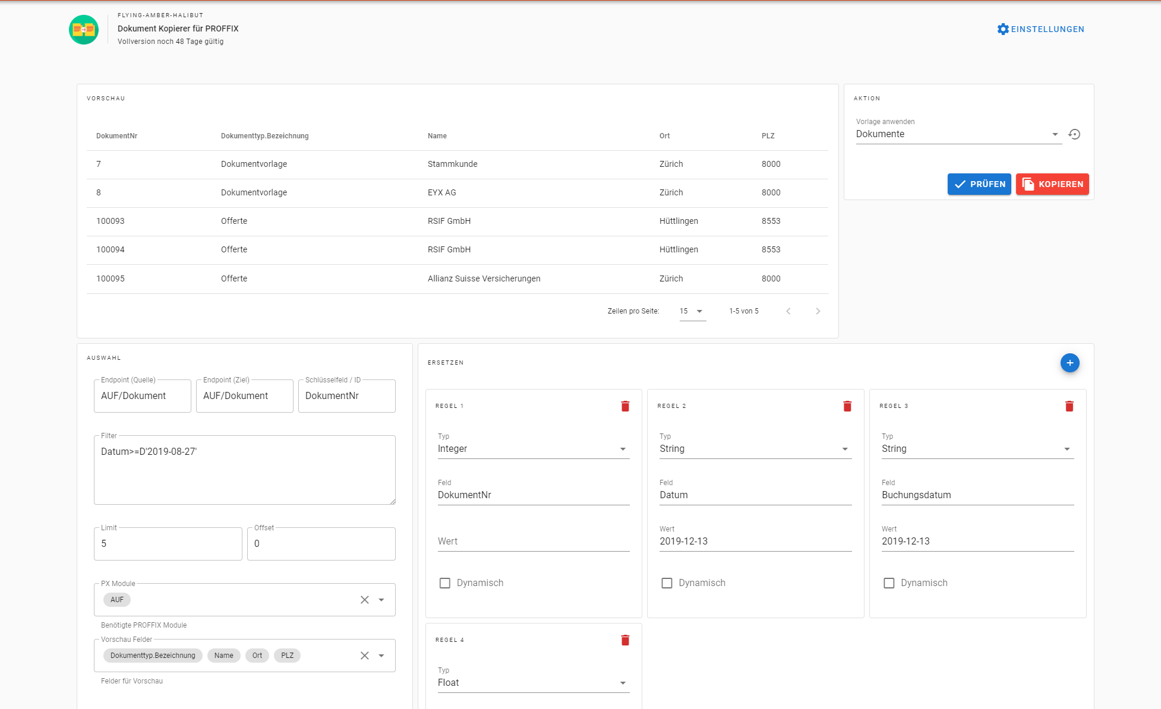Select the row with DokumentNr 100093
The width and height of the screenshot is (1161, 709).
458,221
